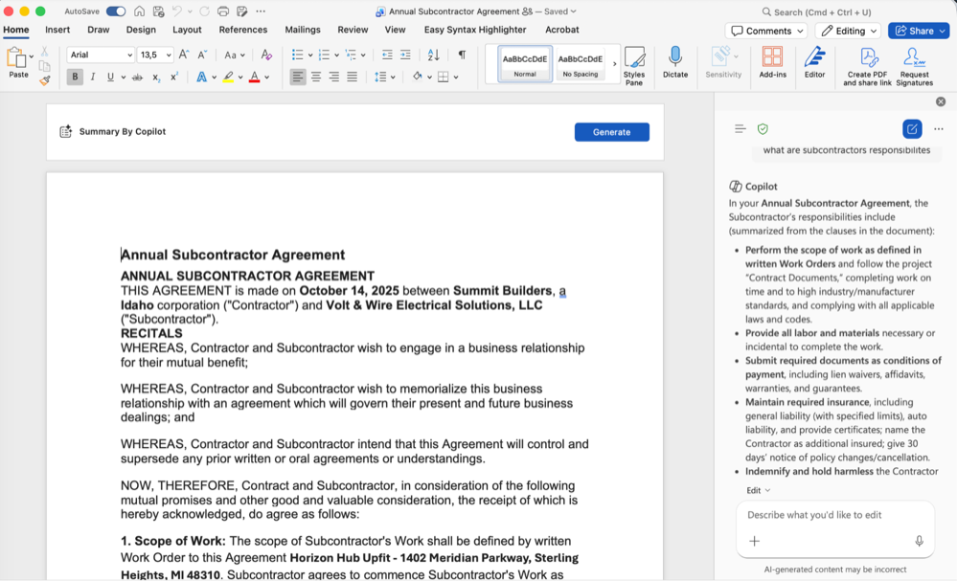Click the Copy icon below scissors

pos(45,65)
